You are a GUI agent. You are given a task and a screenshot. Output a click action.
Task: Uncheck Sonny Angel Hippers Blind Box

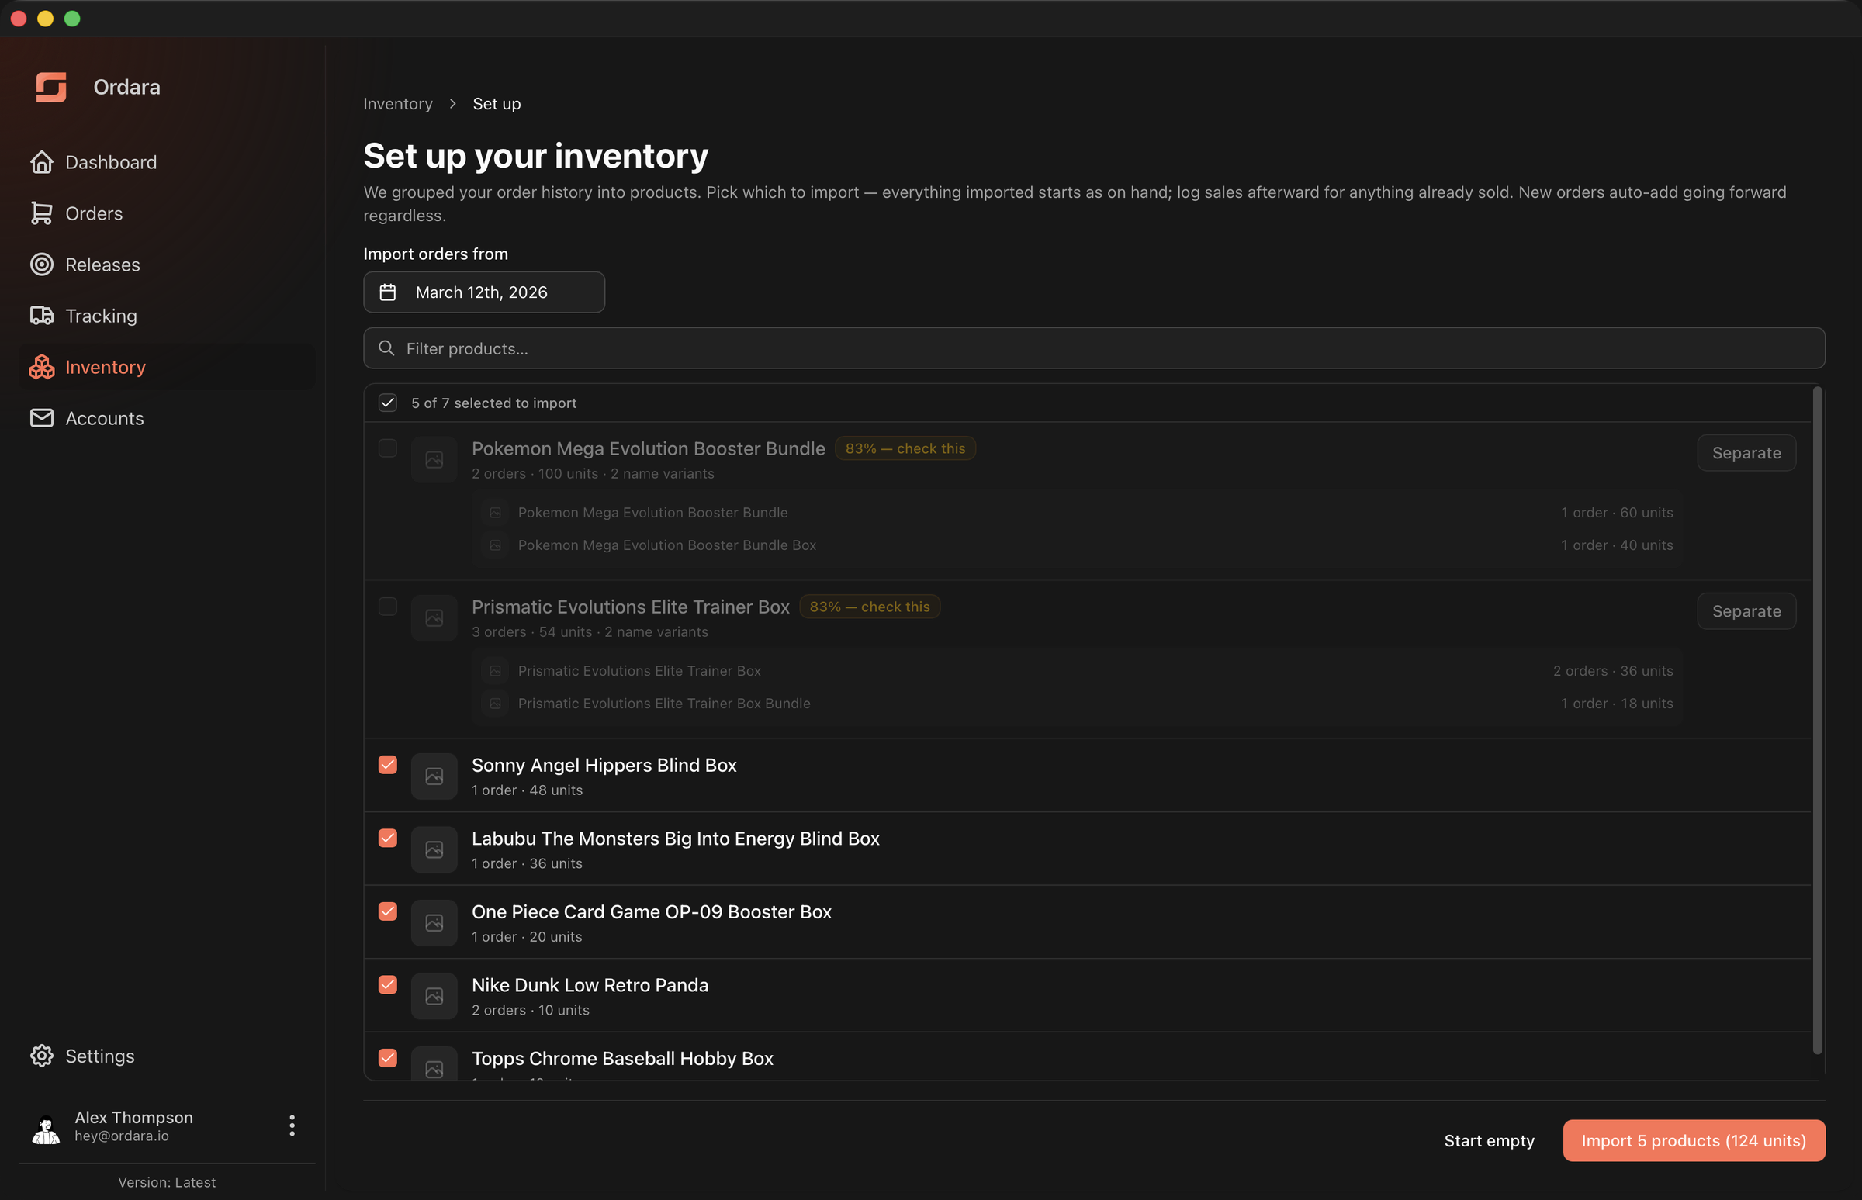tap(388, 764)
